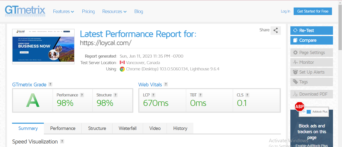
Task: Click the Structure score help icon
Action: pos(116,95)
